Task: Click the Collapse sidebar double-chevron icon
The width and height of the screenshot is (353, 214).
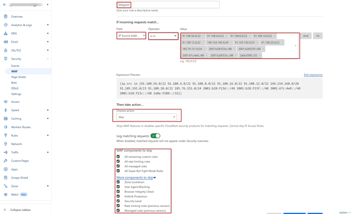Action: click(x=5, y=210)
